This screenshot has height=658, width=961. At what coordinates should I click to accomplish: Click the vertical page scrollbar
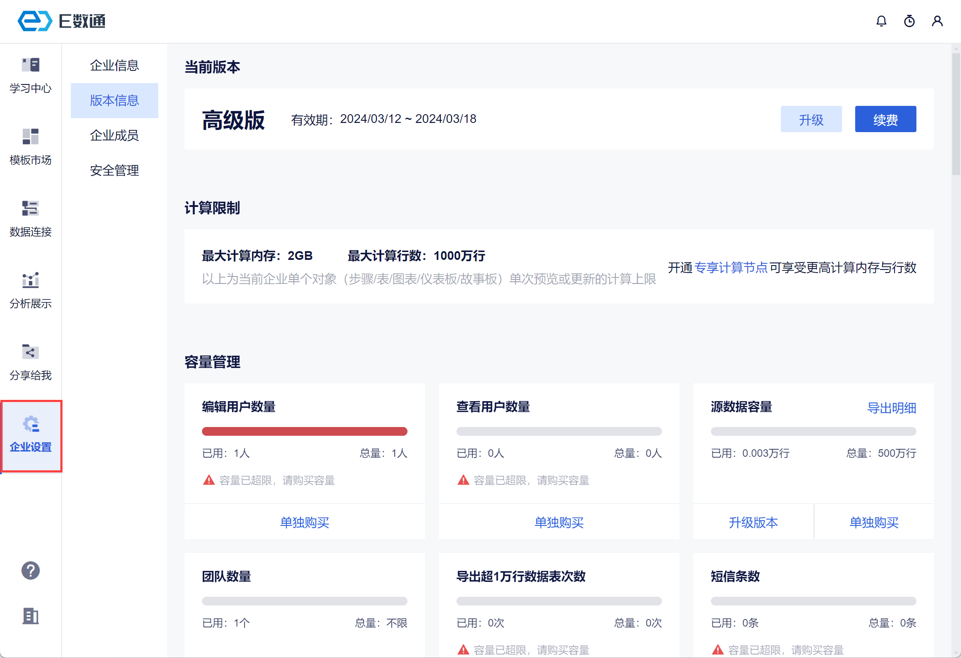click(x=956, y=114)
